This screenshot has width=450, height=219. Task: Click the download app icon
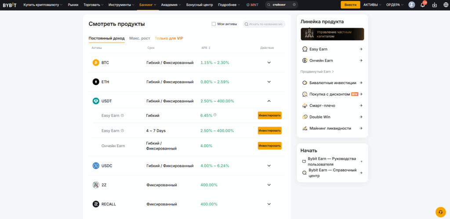(x=435, y=5)
